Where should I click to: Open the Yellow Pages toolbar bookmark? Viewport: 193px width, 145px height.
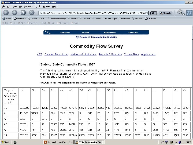pyautogui.click(x=109, y=19)
